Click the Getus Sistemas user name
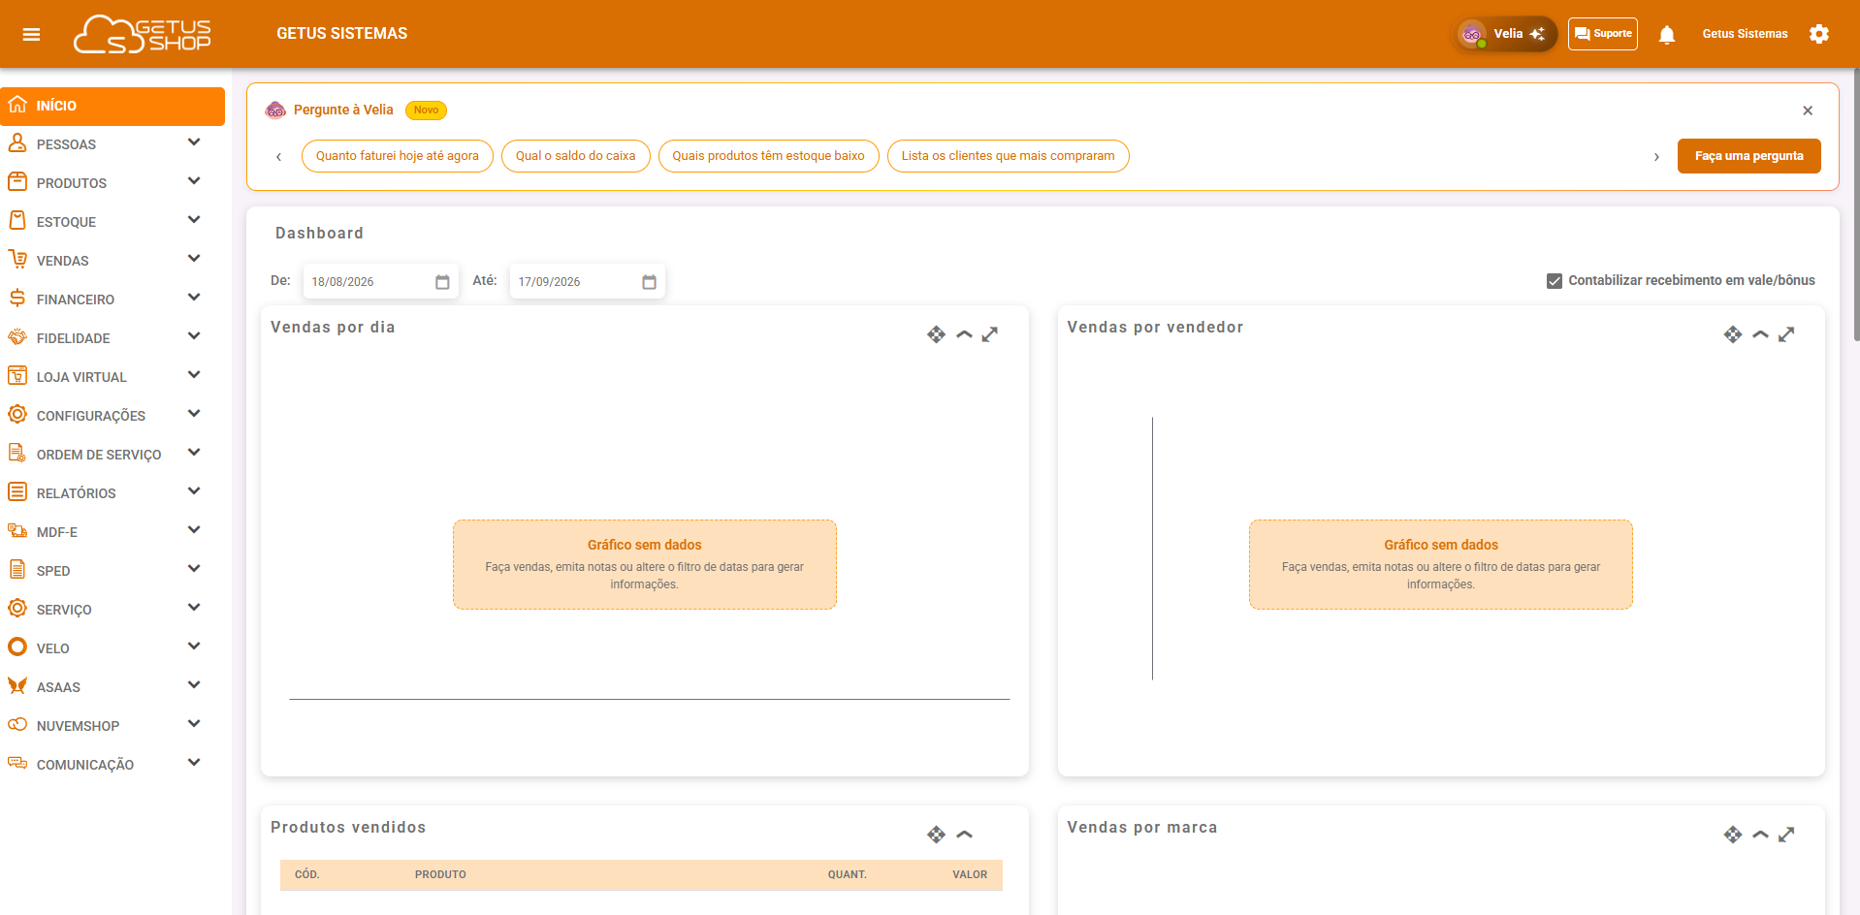Image resolution: width=1860 pixels, height=915 pixels. (1745, 34)
